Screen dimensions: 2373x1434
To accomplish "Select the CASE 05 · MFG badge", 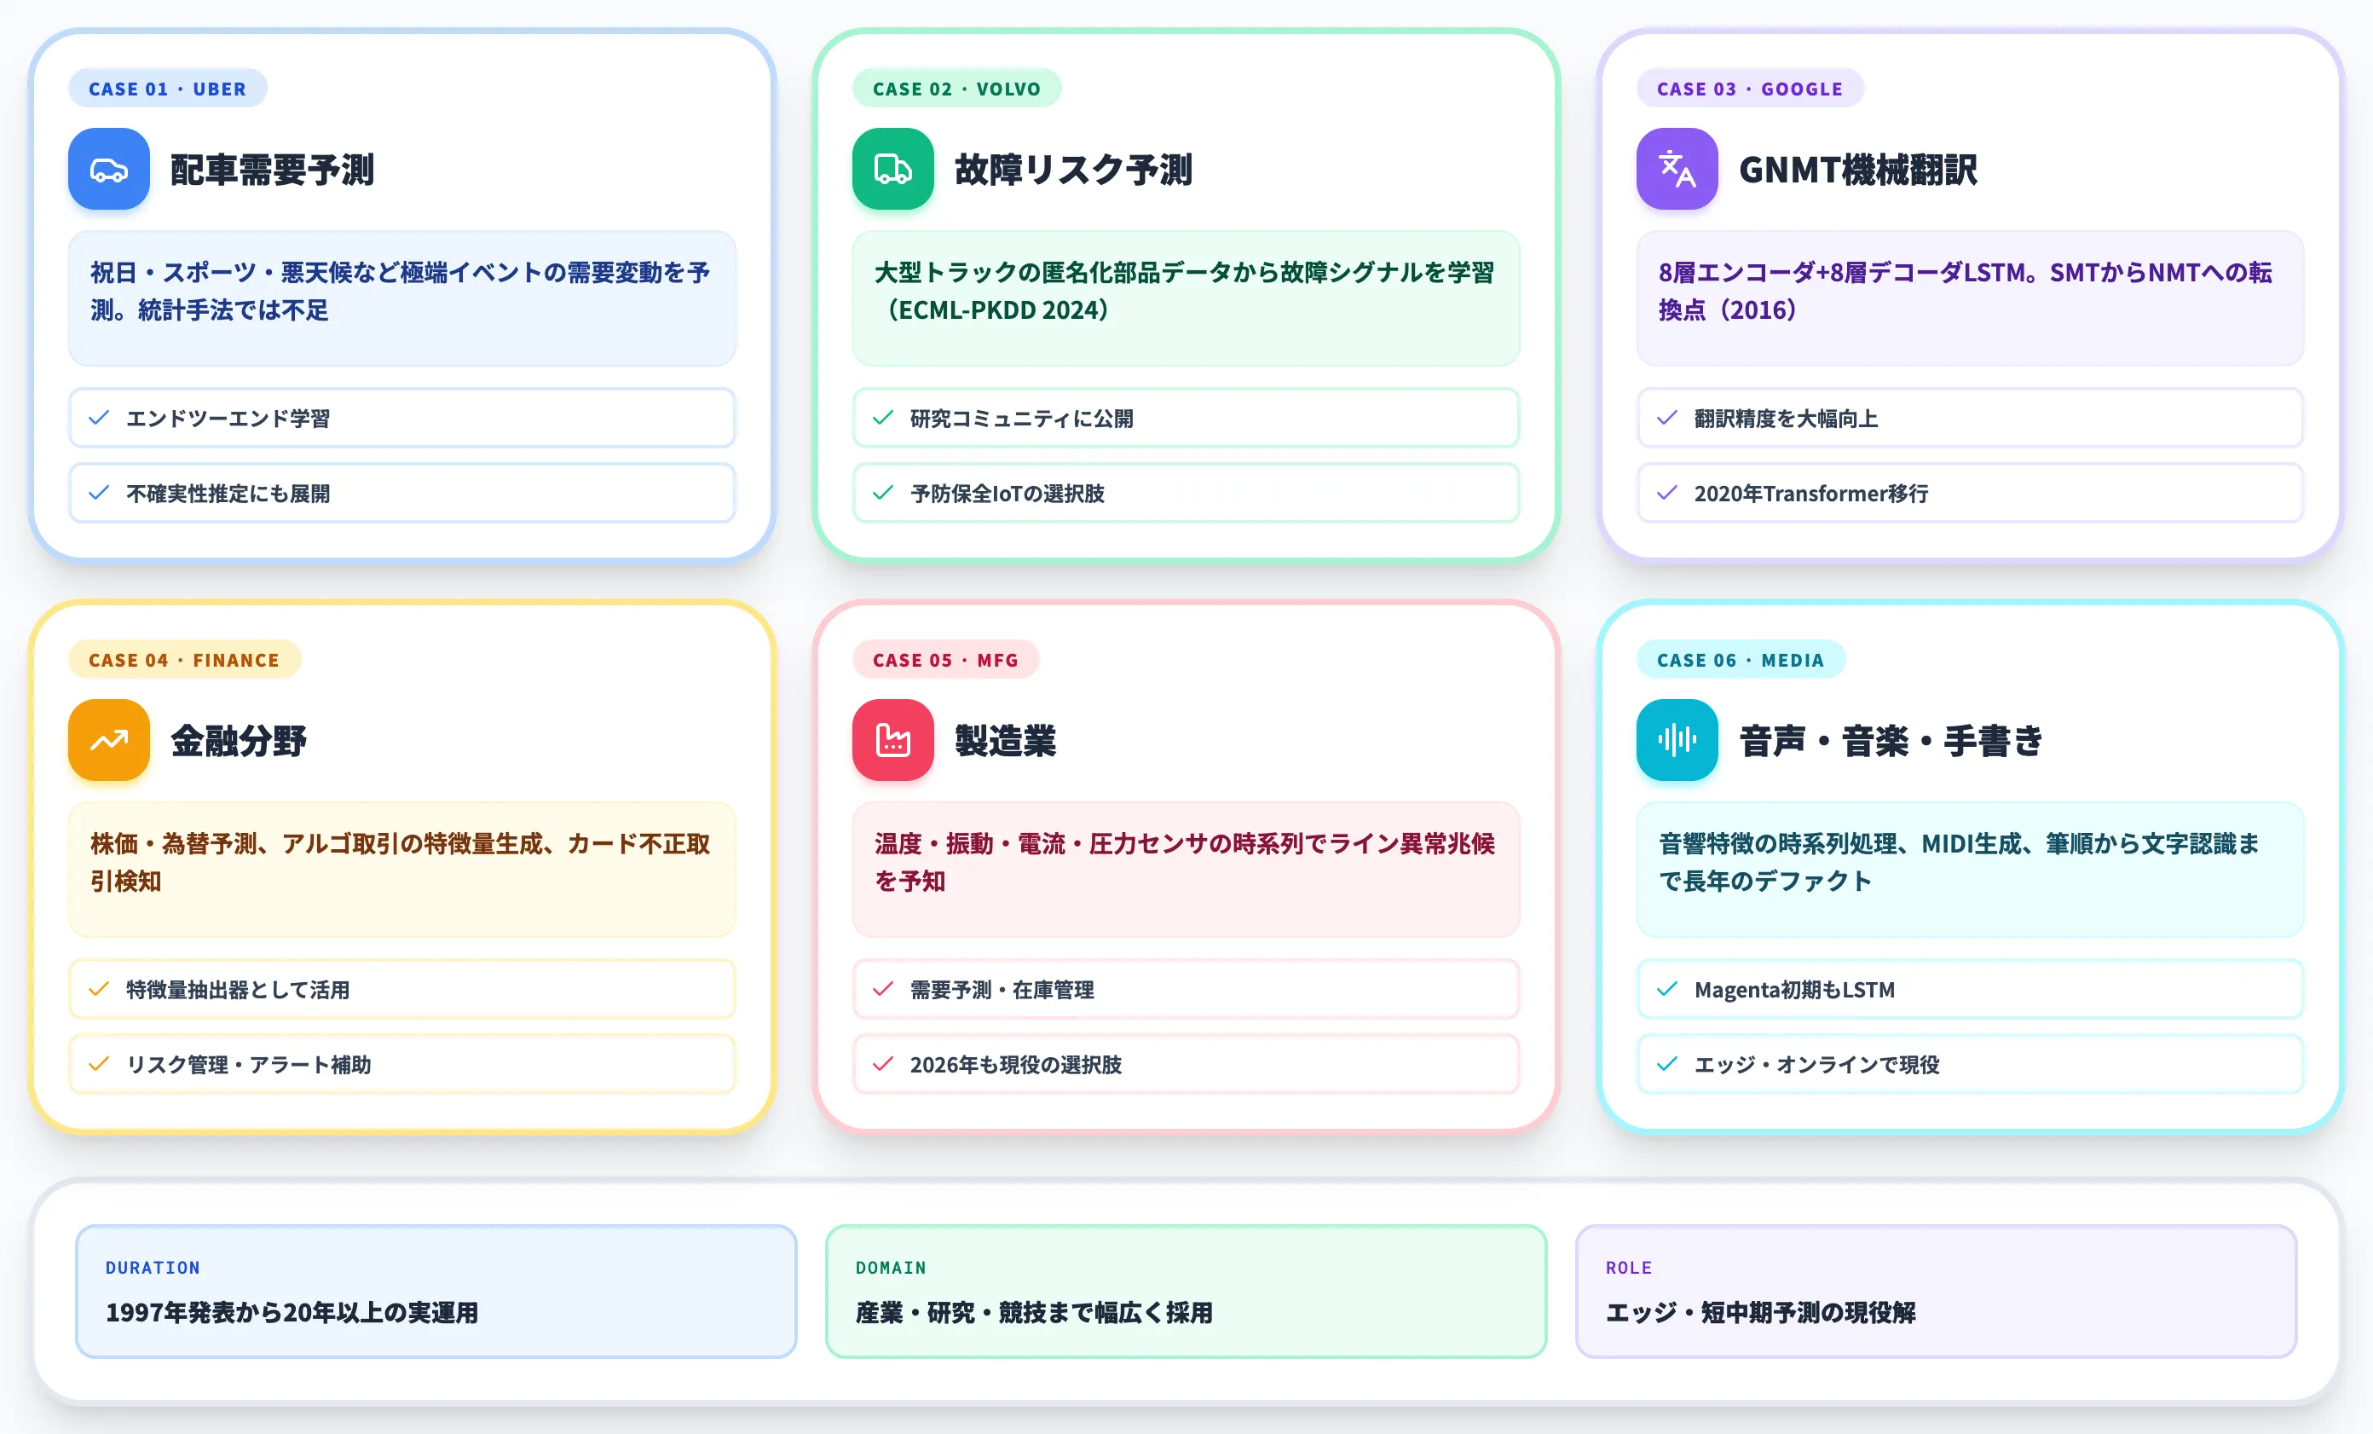I will click(944, 660).
